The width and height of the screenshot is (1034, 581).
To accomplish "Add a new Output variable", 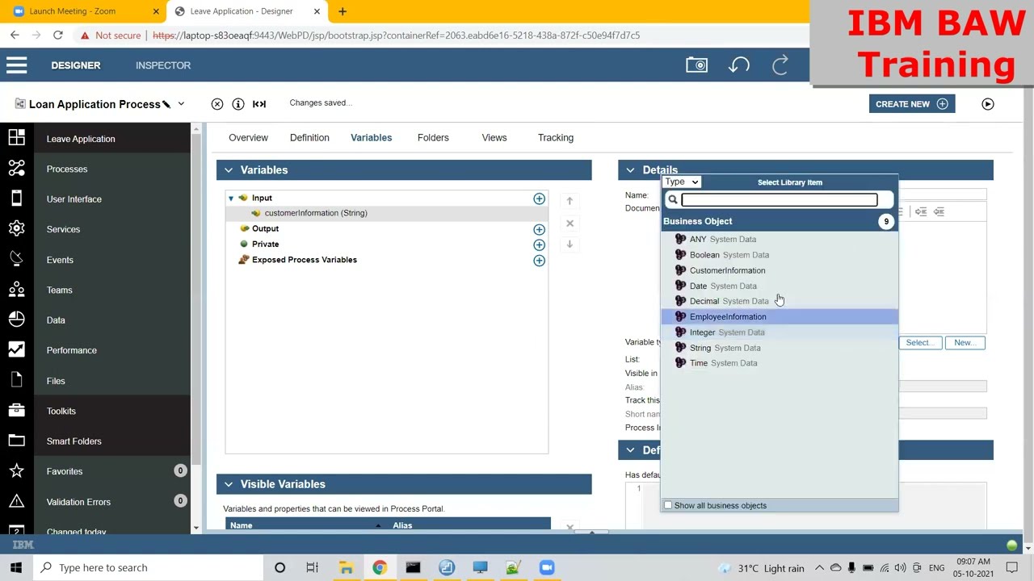I will point(539,229).
